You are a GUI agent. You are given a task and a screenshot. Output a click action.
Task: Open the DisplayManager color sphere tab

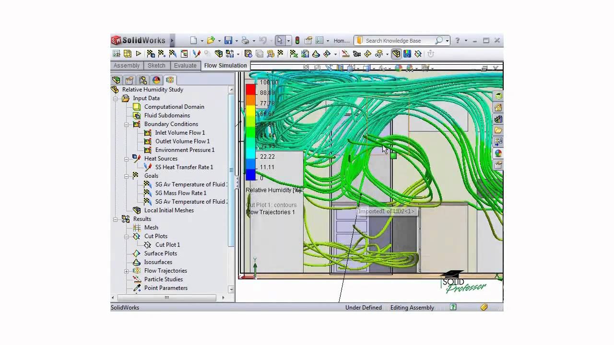click(x=156, y=80)
